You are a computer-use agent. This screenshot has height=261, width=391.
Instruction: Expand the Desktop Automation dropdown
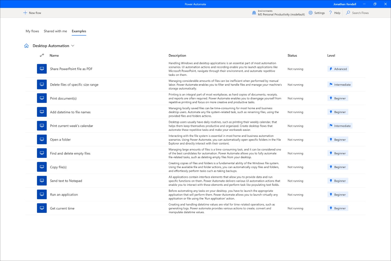tap(73, 46)
